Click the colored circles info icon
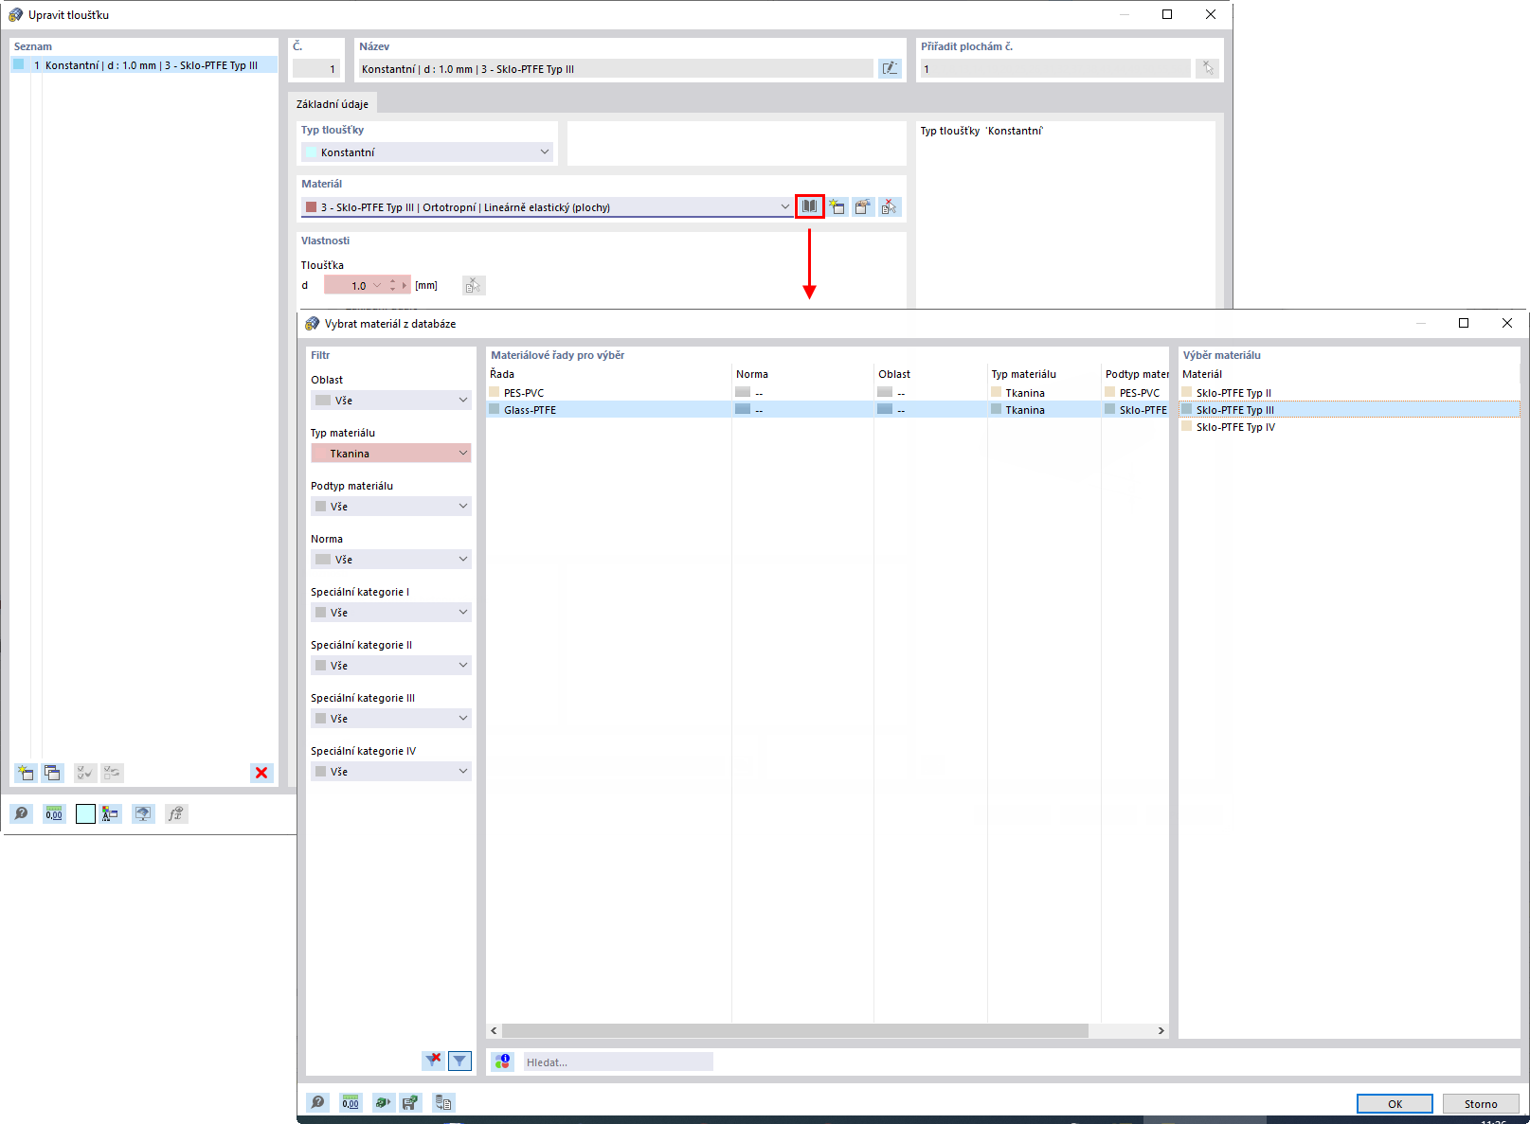This screenshot has height=1124, width=1530. [x=503, y=1062]
